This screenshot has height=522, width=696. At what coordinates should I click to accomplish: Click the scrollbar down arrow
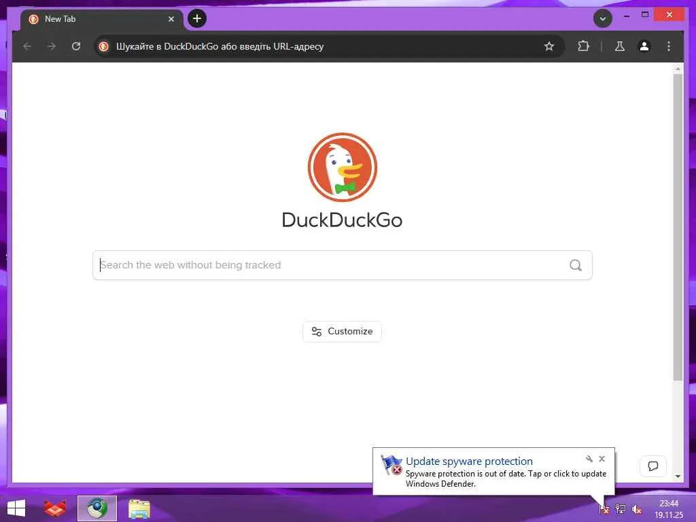678,476
